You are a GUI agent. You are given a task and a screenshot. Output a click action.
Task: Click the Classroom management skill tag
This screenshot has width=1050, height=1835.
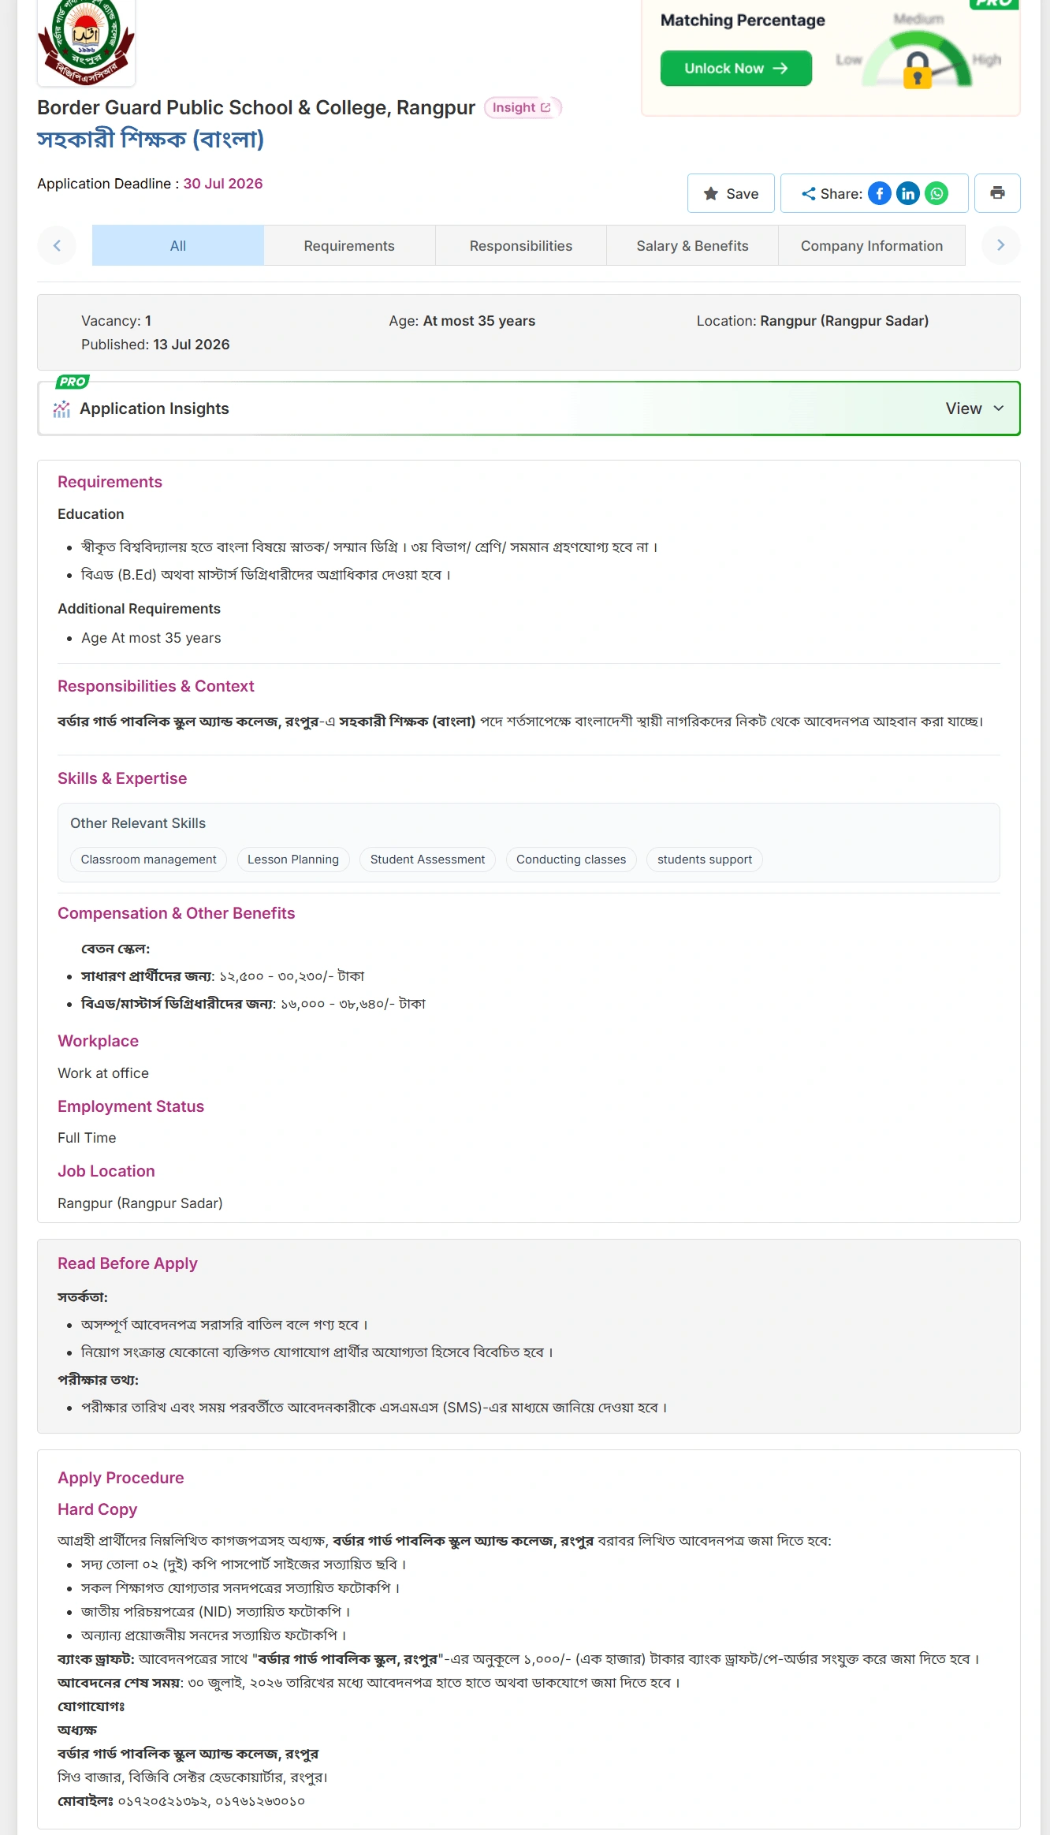point(148,860)
